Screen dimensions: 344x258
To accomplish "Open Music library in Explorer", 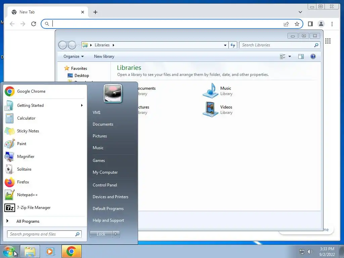I will [x=217, y=91].
